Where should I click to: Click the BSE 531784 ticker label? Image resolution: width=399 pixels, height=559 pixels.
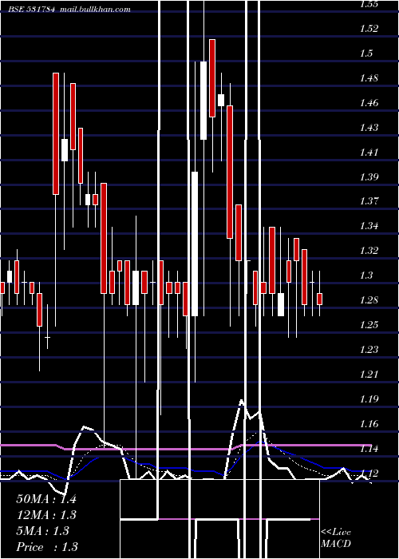click(x=32, y=10)
